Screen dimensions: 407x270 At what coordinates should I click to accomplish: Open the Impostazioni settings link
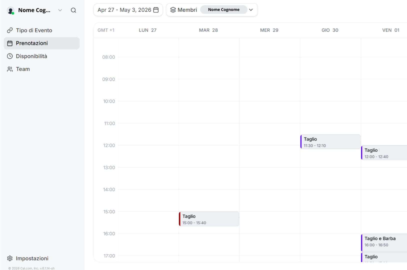tap(32, 258)
